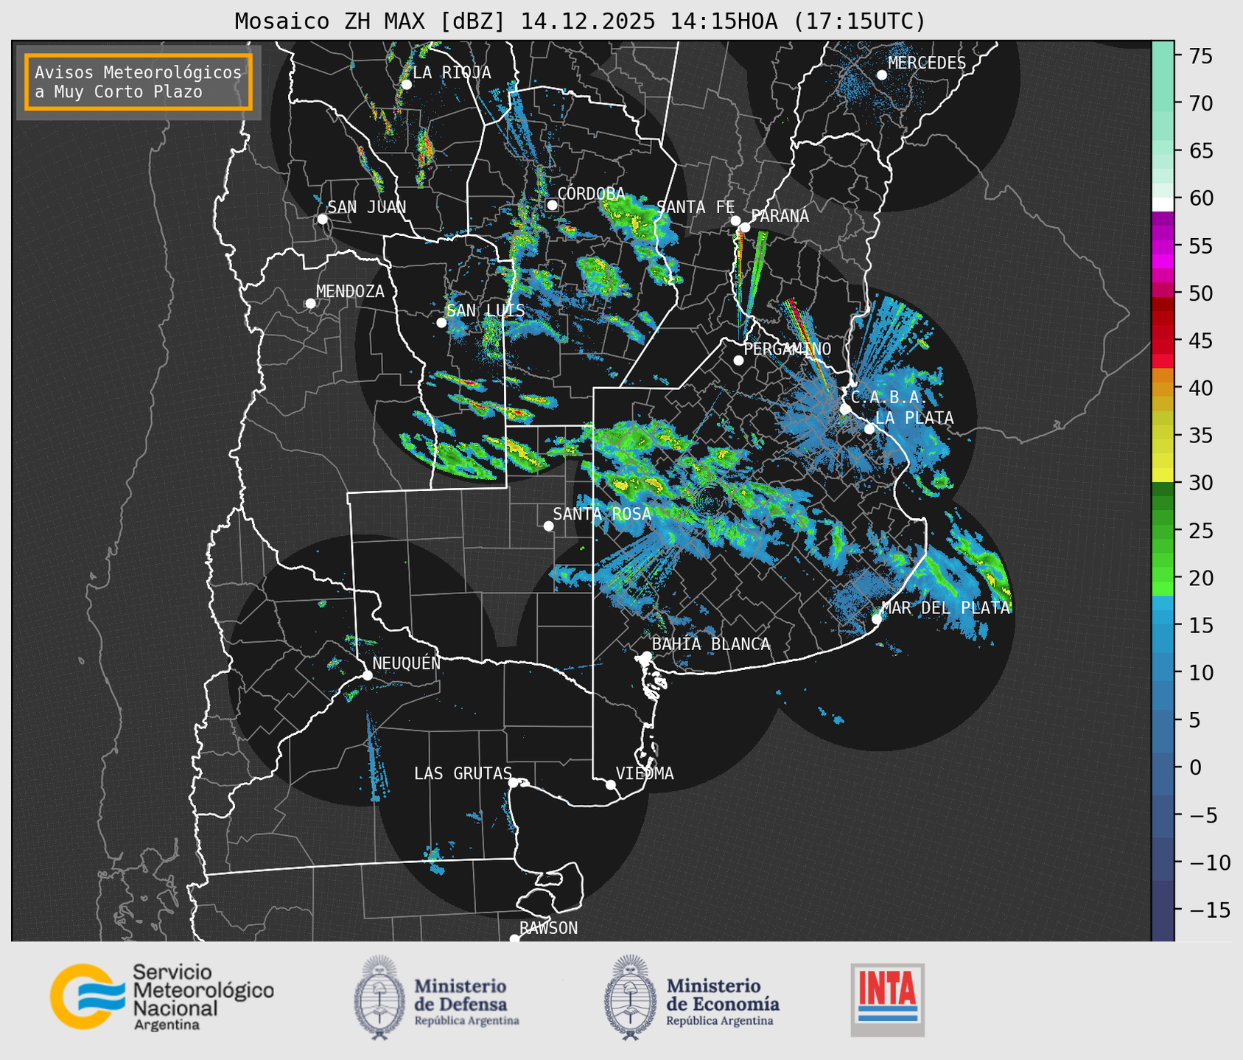1243x1060 pixels.
Task: Click the SAN JUAN label text
Action: [x=367, y=207]
